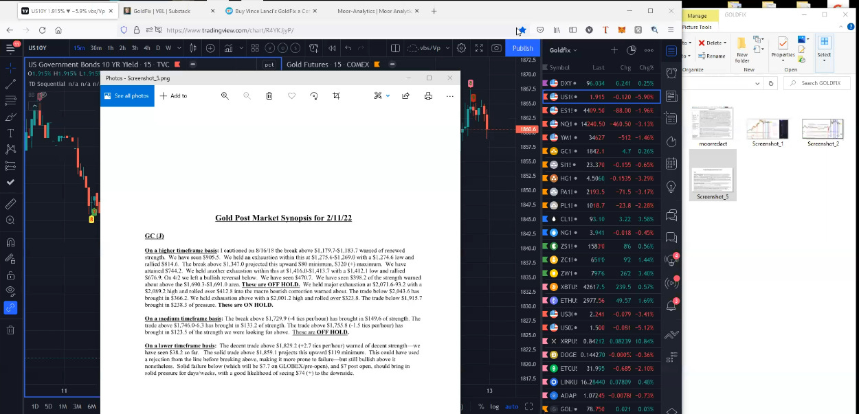Select the 15m timeframe

tap(79, 48)
